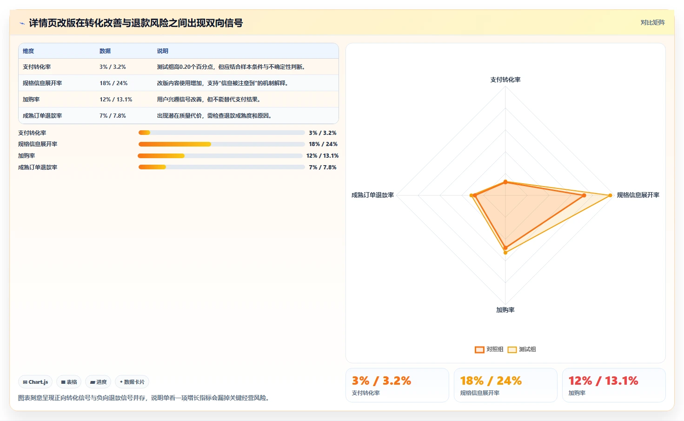The height and width of the screenshot is (421, 684).
Task: Click the 测试组 point on 规格信息展开率 axis
Action: (611, 195)
